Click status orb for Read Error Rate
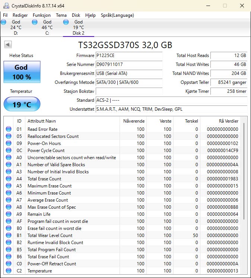The width and height of the screenshot is (251, 278). (9, 129)
